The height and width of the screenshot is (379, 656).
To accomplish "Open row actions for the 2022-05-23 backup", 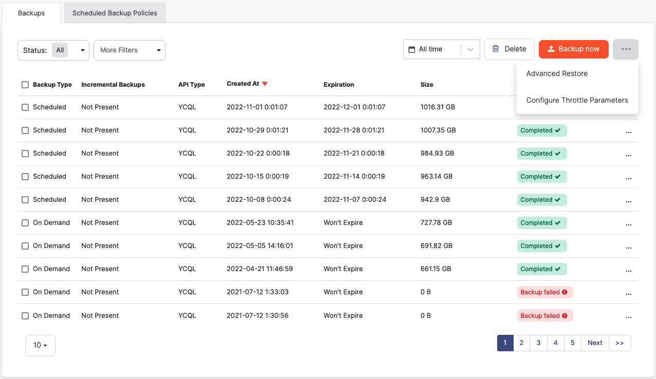I will 628,223.
